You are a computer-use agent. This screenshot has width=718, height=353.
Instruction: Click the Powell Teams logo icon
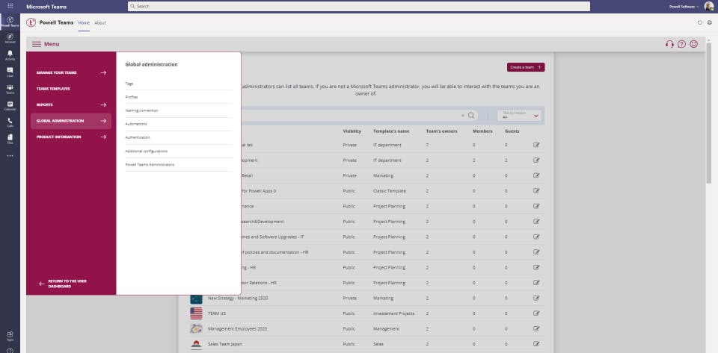coord(31,22)
